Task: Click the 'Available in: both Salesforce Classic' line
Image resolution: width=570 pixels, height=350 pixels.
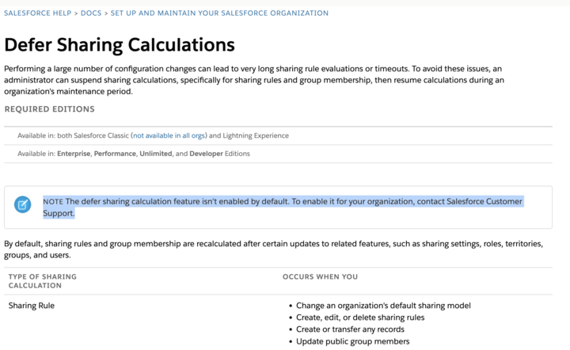Action: click(153, 135)
